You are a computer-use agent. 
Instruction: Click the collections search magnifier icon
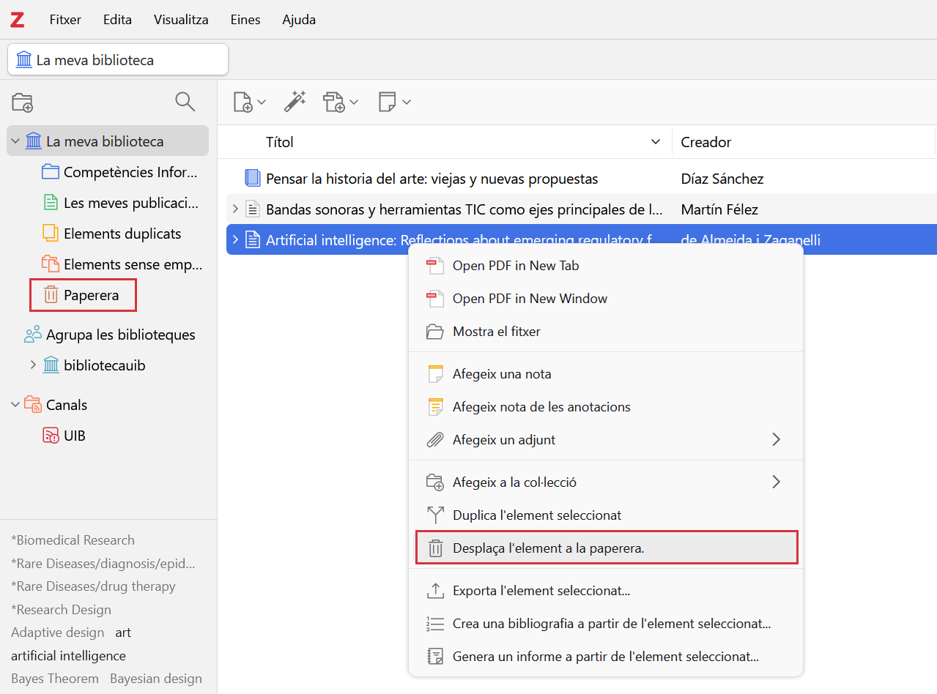[x=185, y=102]
